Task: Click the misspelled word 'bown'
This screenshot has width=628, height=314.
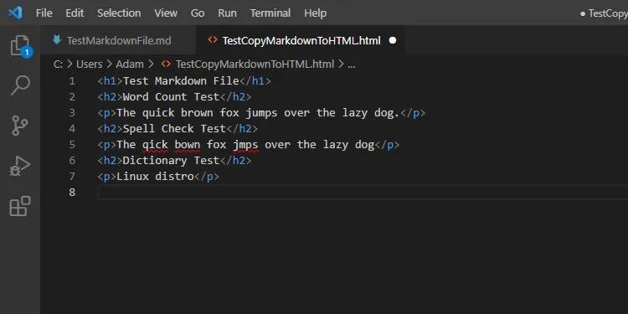Action: 187,145
